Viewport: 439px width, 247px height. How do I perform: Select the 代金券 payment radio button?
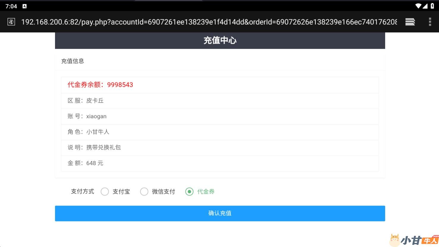click(x=189, y=192)
